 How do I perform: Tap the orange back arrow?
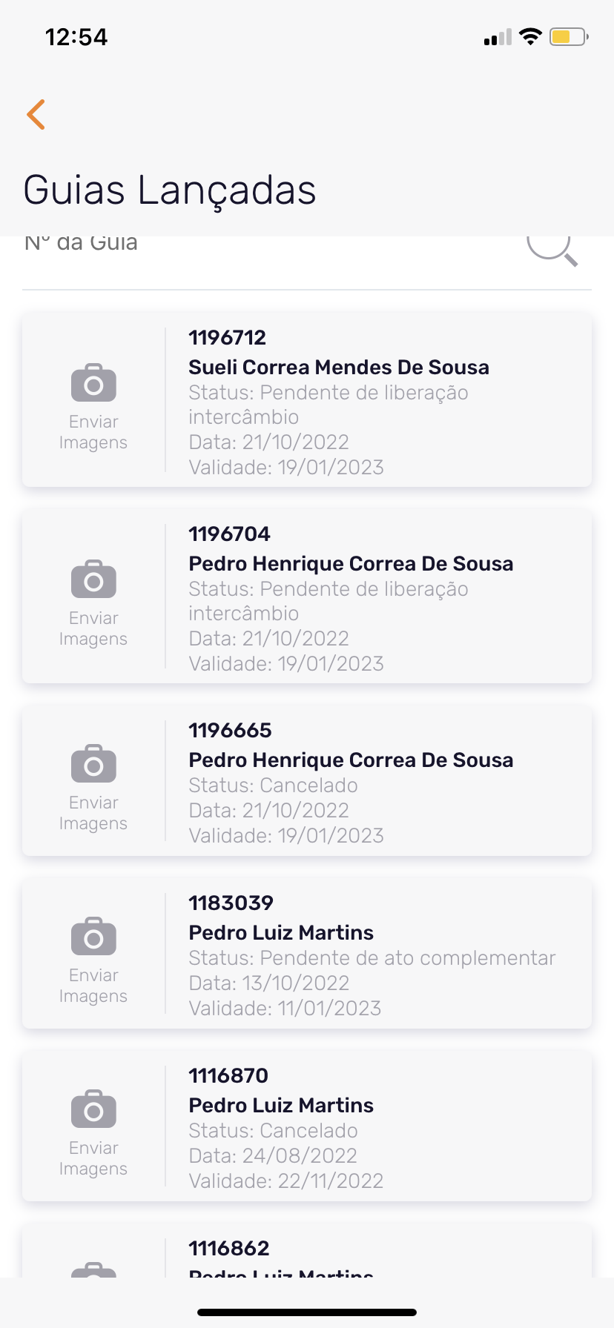[x=36, y=114]
